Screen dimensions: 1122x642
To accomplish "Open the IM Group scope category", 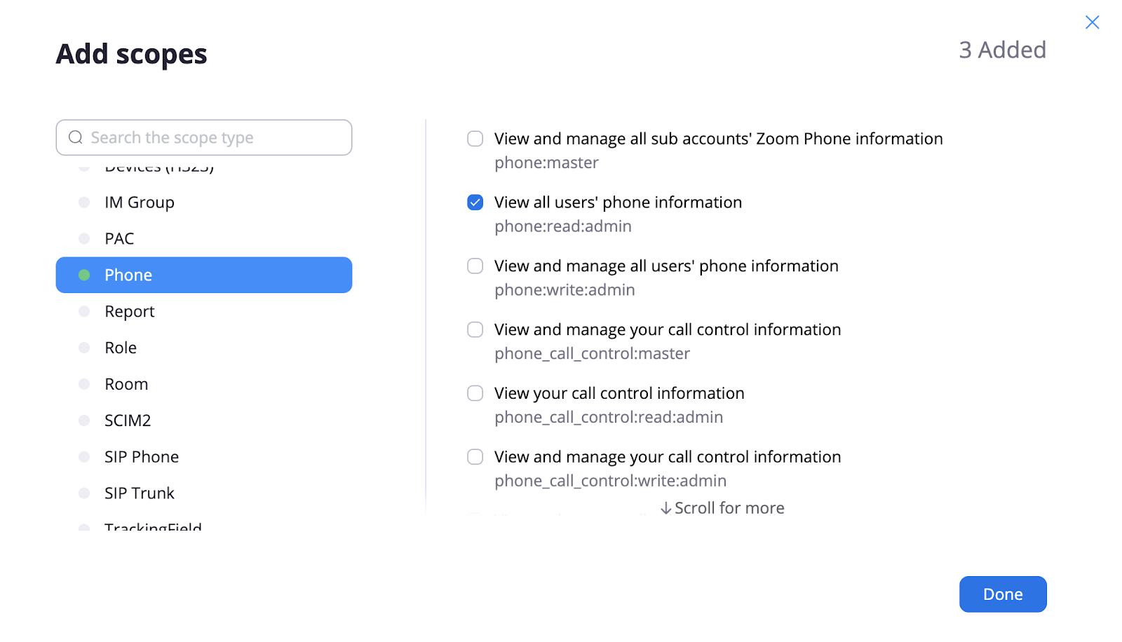I will tap(140, 203).
